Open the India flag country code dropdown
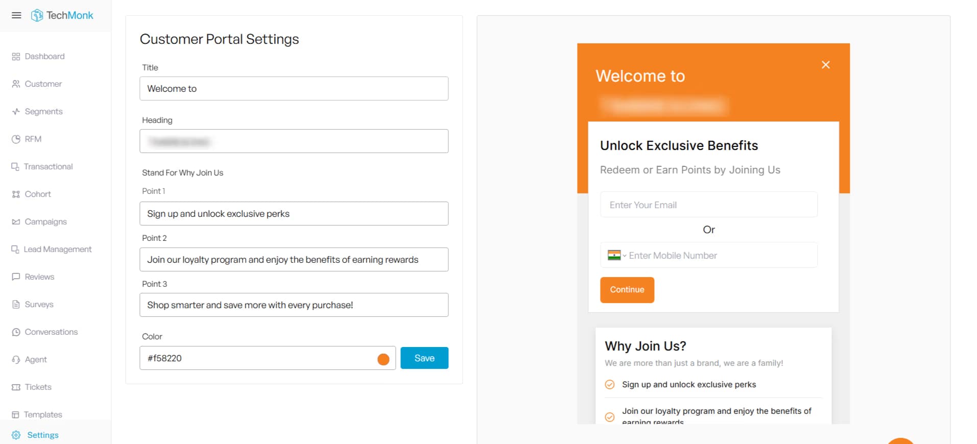This screenshot has height=444, width=977. tap(617, 255)
